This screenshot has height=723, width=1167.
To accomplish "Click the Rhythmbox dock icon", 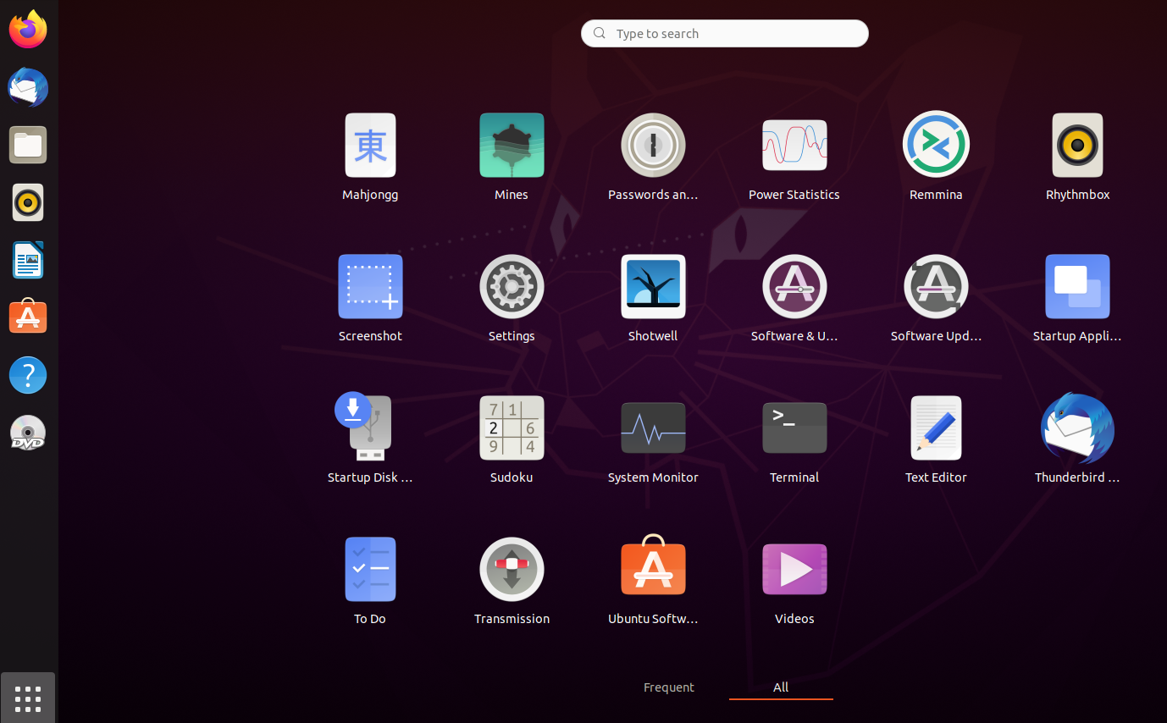I will pyautogui.click(x=28, y=202).
